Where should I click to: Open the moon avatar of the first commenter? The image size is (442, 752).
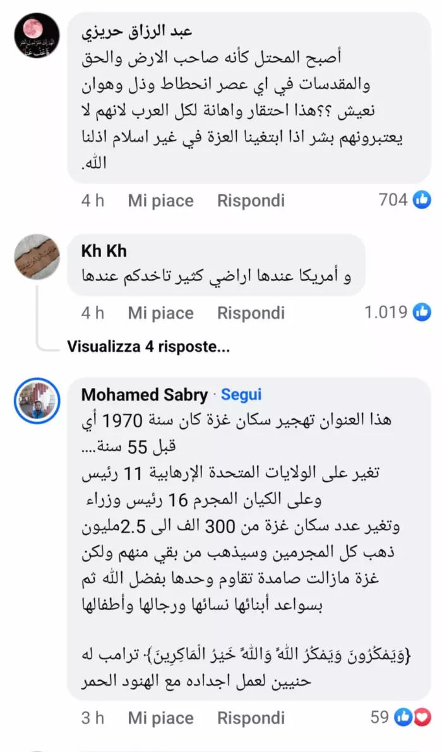tap(37, 35)
